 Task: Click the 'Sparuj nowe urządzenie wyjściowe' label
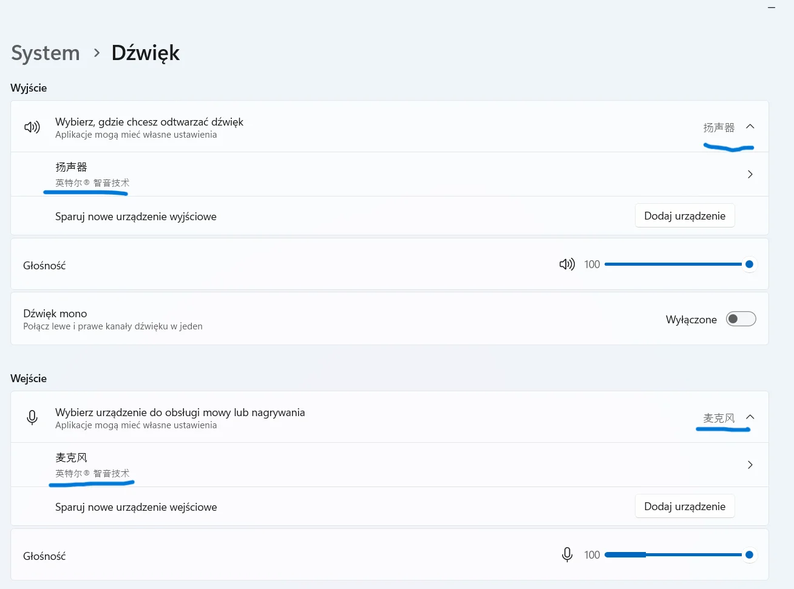tap(136, 217)
